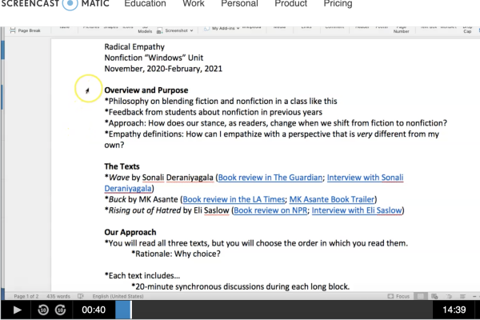Image resolution: width=480 pixels, height=320 pixels.
Task: Rewind the video 10 seconds
Action: pos(43,310)
